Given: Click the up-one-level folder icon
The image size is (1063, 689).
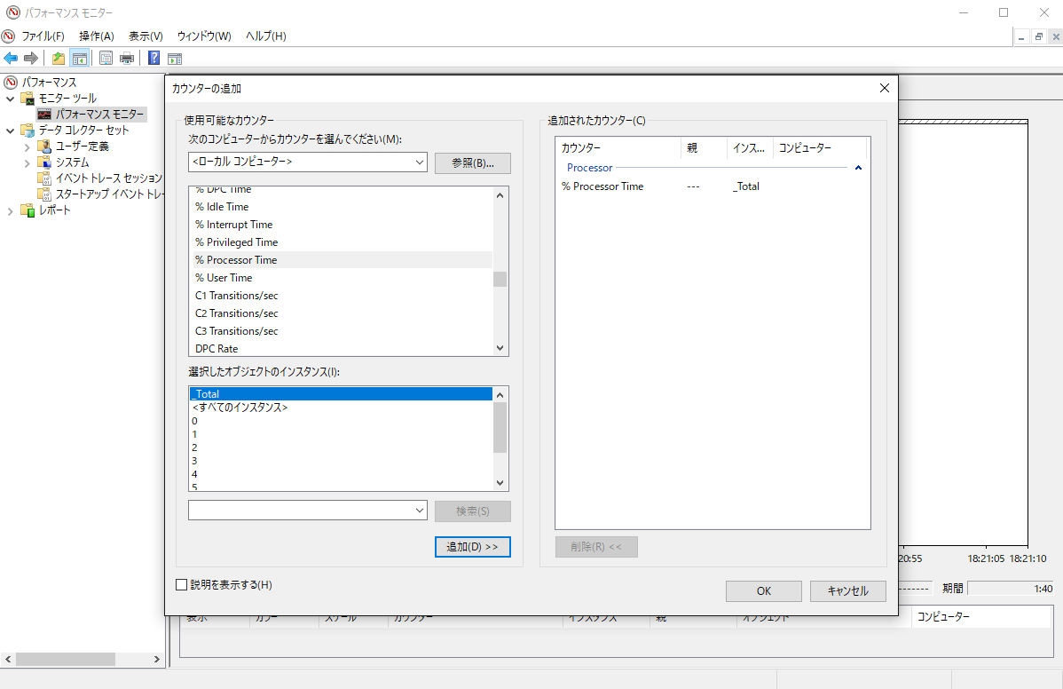Looking at the screenshot, I should pyautogui.click(x=59, y=59).
